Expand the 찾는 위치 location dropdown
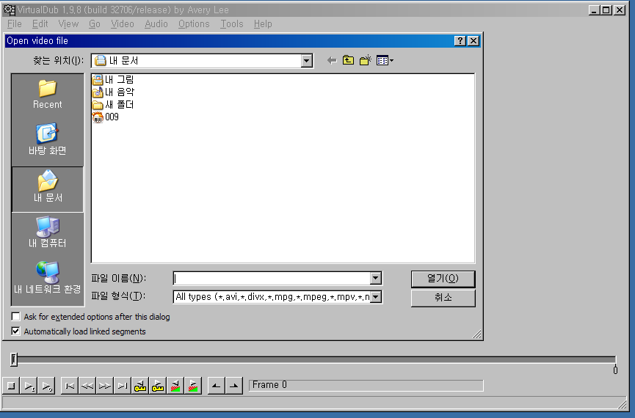The width and height of the screenshot is (635, 418). (307, 61)
